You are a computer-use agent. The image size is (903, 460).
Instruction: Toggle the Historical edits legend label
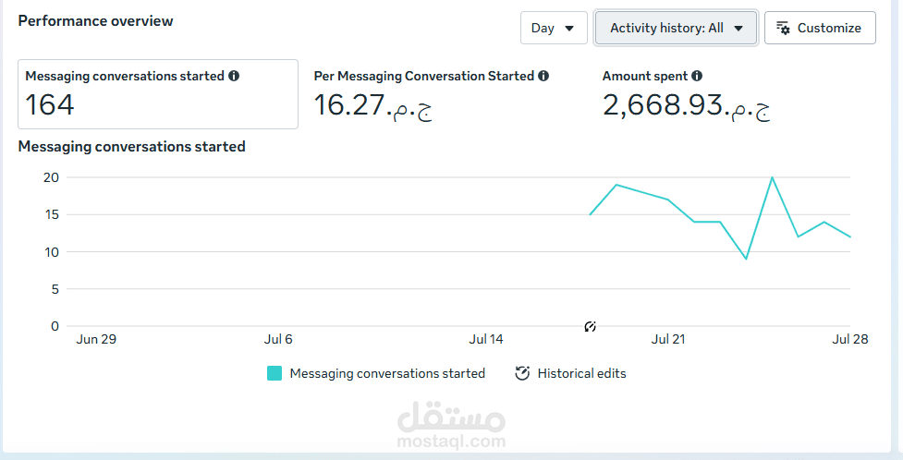(581, 374)
